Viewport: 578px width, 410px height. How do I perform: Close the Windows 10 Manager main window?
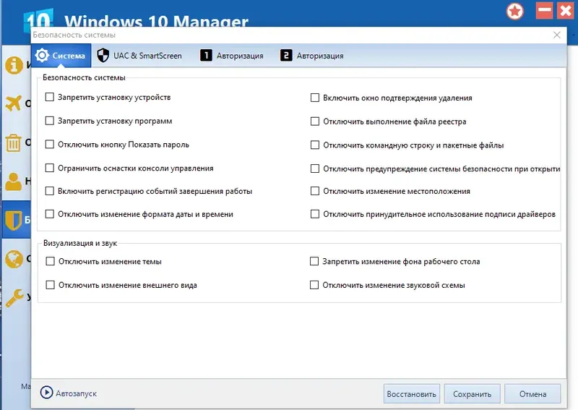click(x=566, y=10)
